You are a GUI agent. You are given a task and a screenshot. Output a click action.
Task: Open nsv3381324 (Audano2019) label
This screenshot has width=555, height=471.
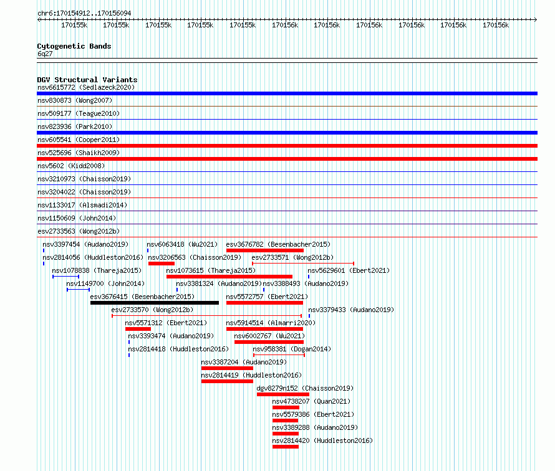point(219,283)
